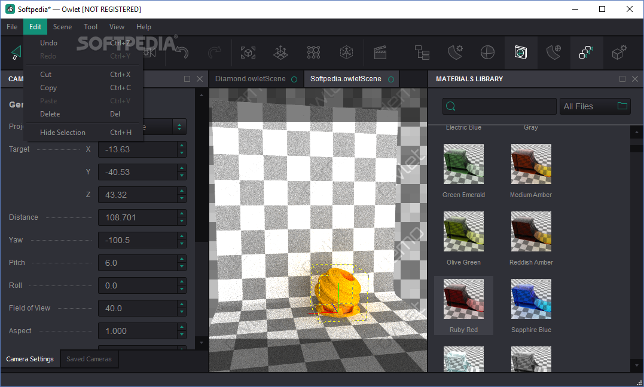This screenshot has width=644, height=387.
Task: Float the Materials Library panel with square icon
Action: (622, 79)
